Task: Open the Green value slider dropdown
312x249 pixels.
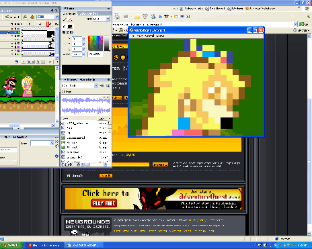Action: click(x=83, y=44)
